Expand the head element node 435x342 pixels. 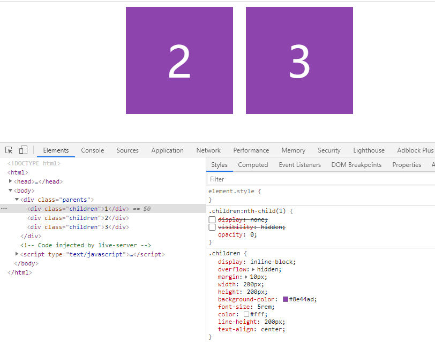pyautogui.click(x=10, y=181)
